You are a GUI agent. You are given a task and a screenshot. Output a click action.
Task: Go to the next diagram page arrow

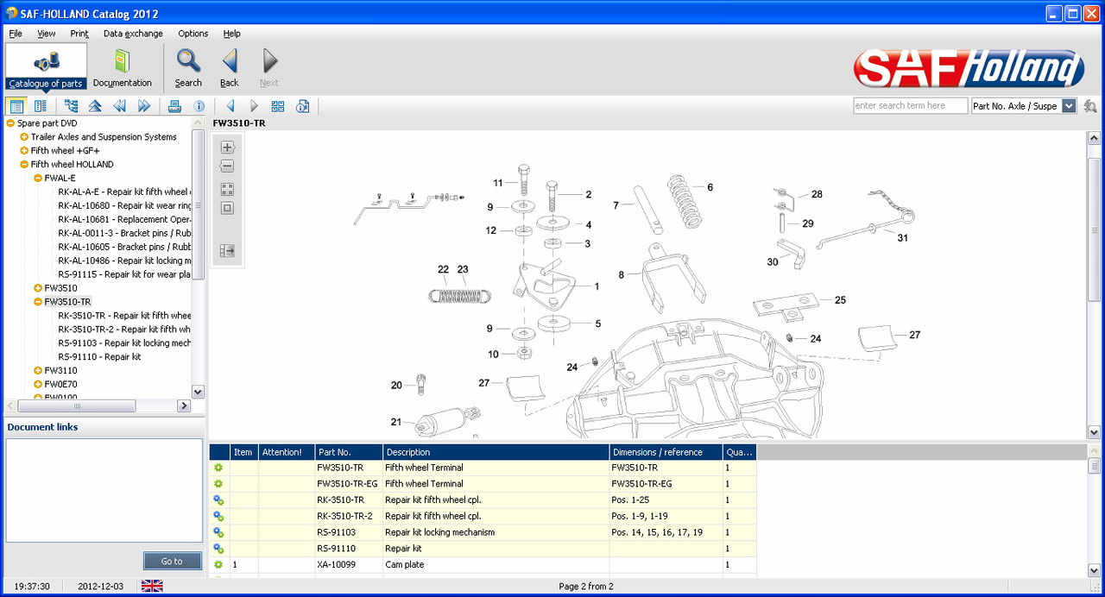tap(254, 106)
